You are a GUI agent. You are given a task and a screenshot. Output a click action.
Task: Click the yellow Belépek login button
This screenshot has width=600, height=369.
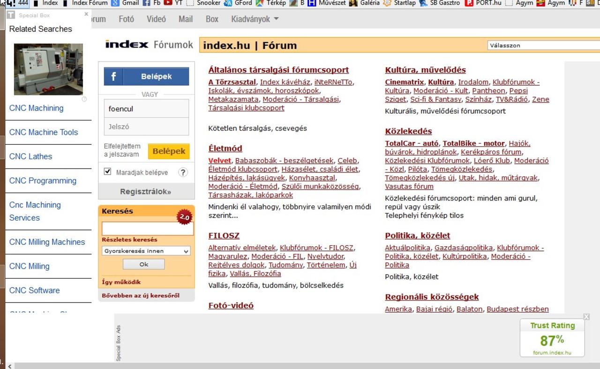point(169,151)
